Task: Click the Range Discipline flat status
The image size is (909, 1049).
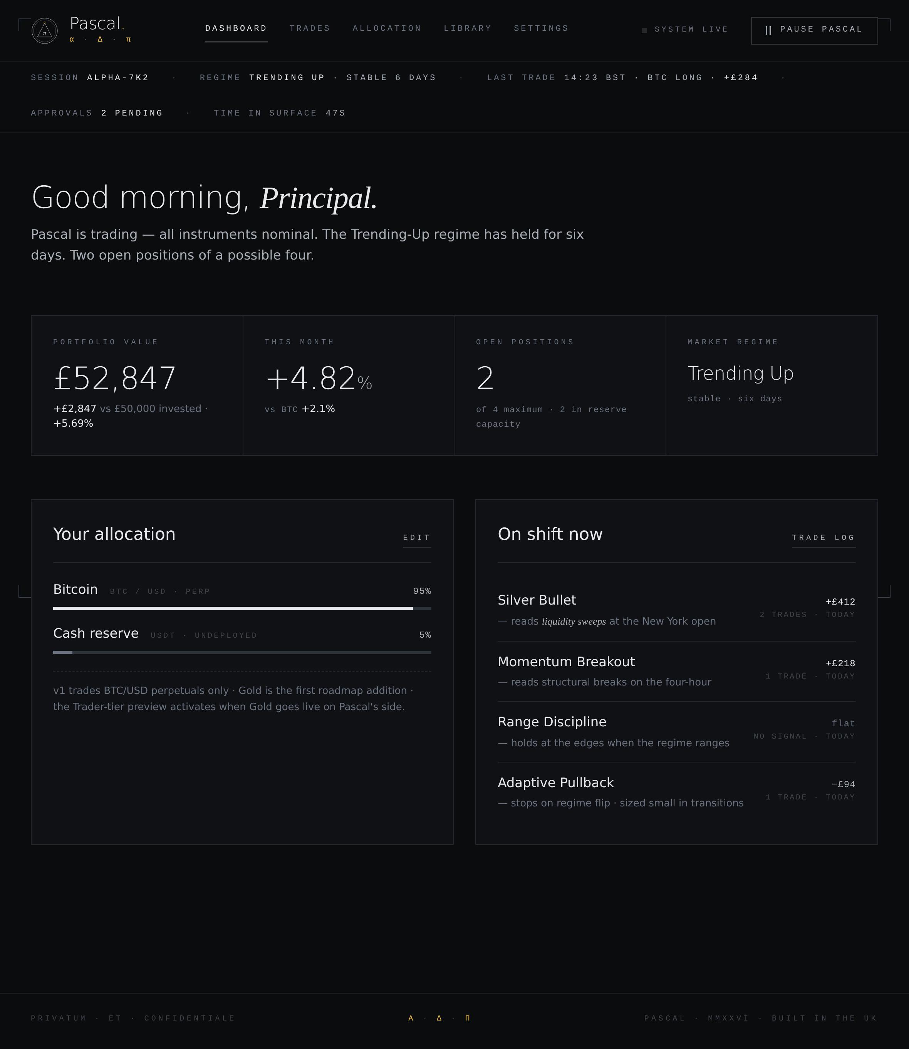Action: pos(843,723)
